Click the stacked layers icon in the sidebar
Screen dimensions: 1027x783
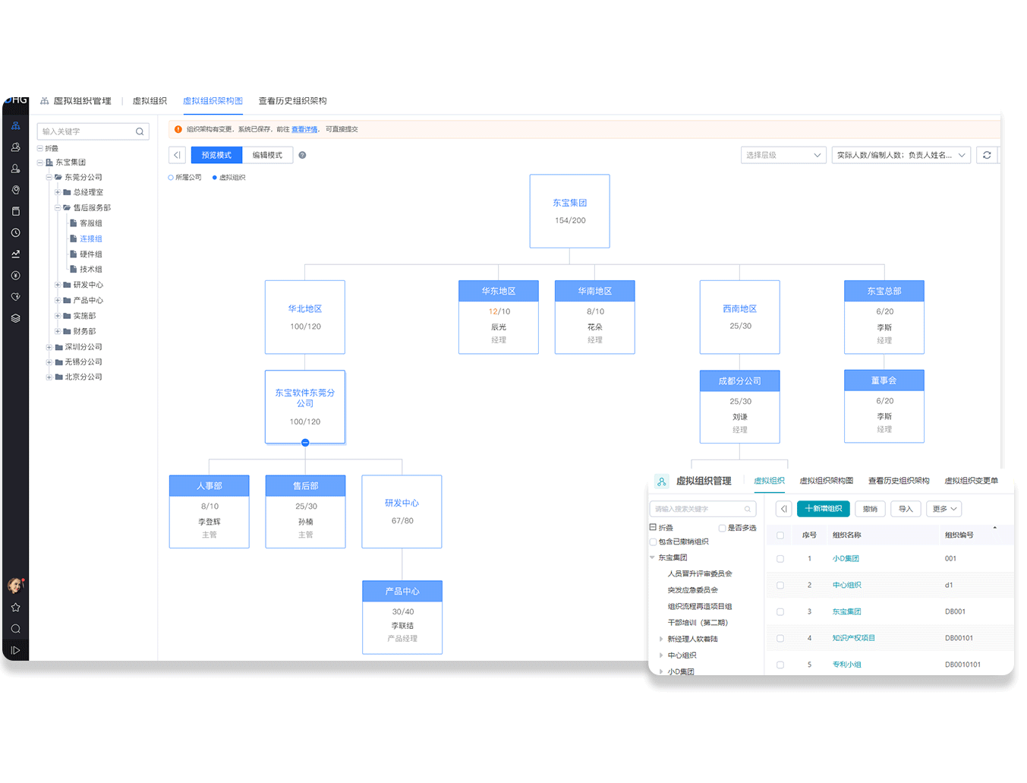(15, 318)
